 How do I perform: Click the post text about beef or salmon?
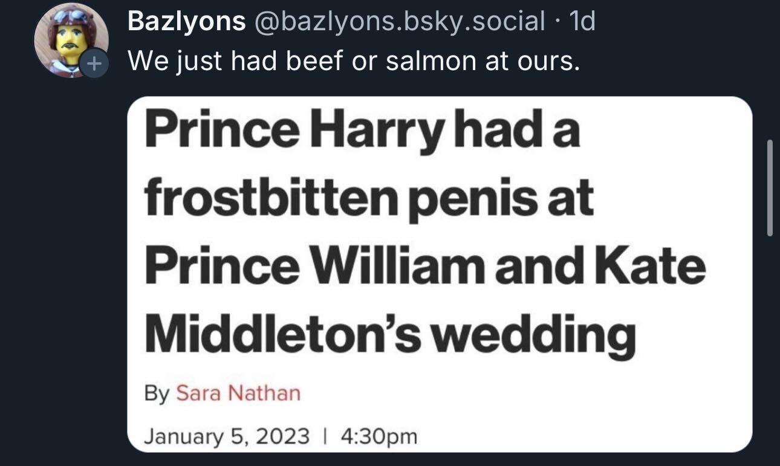click(353, 61)
